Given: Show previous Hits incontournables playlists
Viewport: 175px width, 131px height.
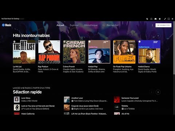Looking at the screenshot, I should pyautogui.click(x=152, y=36).
